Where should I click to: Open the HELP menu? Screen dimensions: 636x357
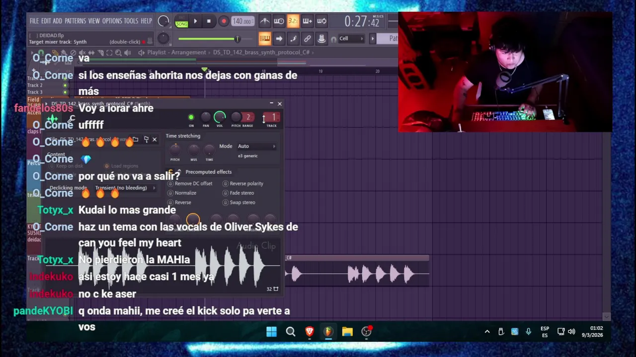146,21
